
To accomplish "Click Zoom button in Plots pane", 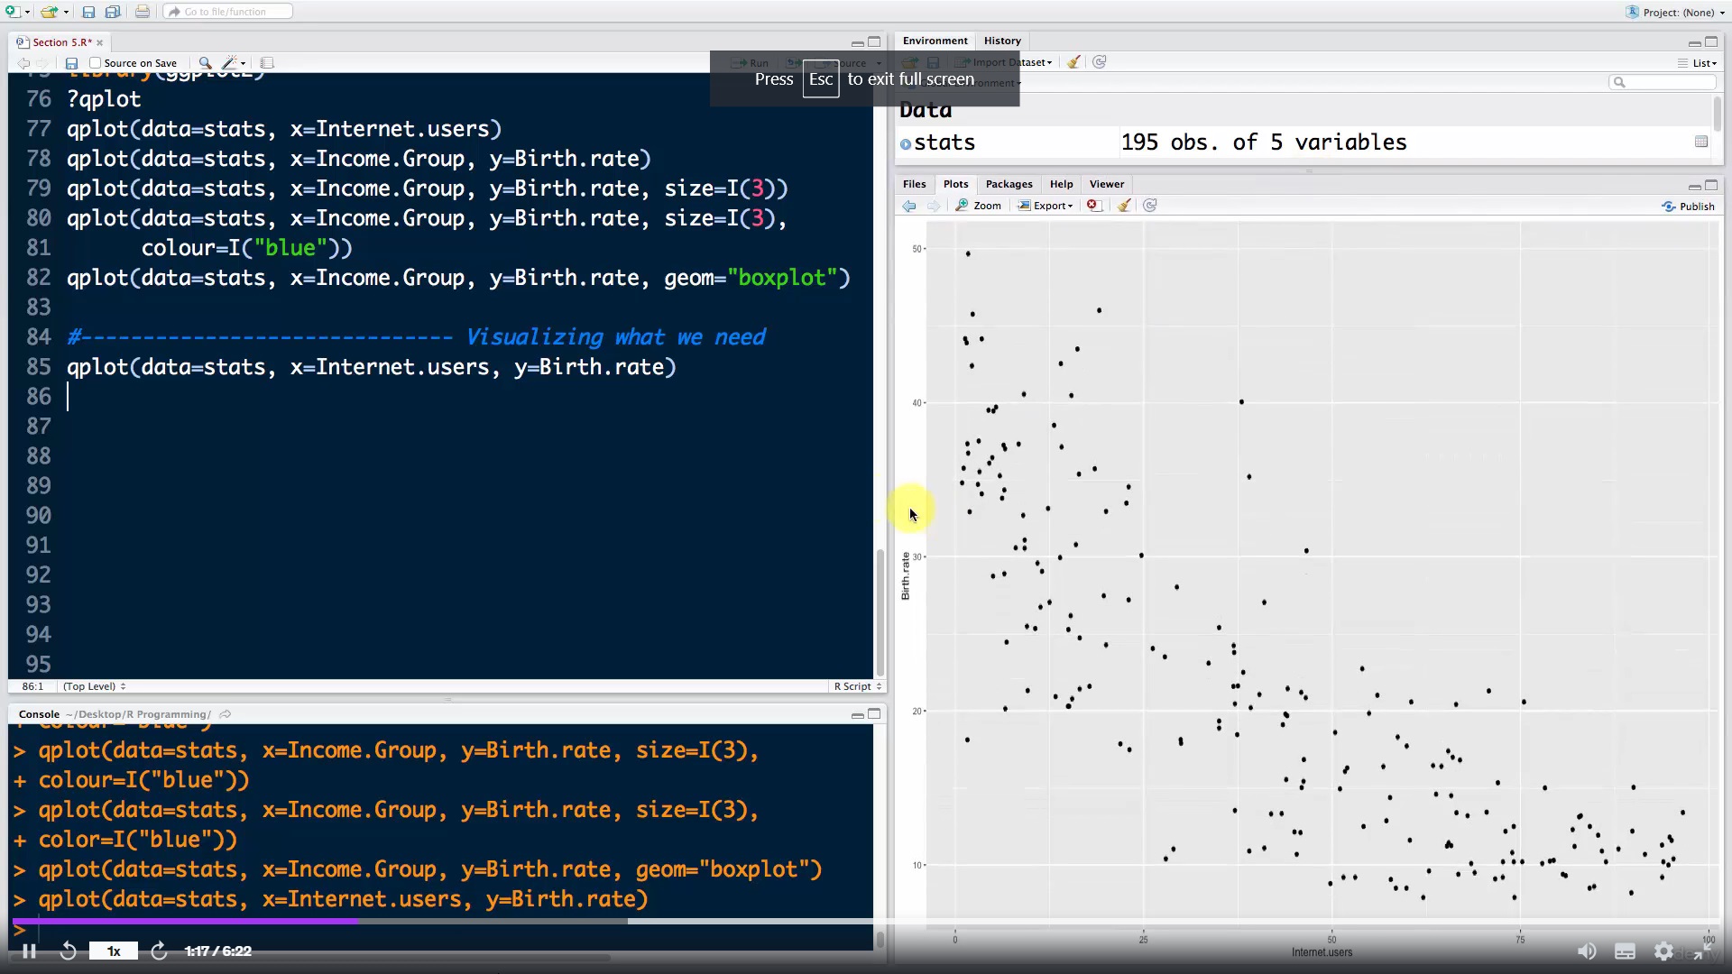I will pyautogui.click(x=979, y=206).
